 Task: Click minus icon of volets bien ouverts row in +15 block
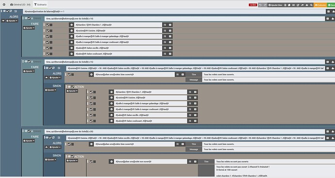coord(91,75)
